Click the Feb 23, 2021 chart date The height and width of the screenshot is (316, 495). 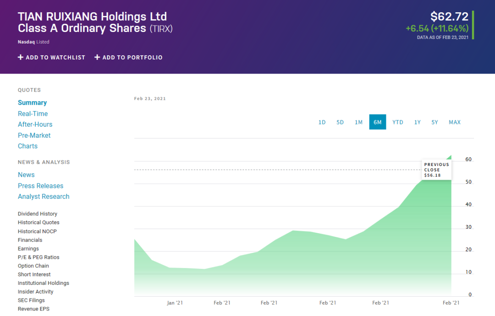coord(150,99)
